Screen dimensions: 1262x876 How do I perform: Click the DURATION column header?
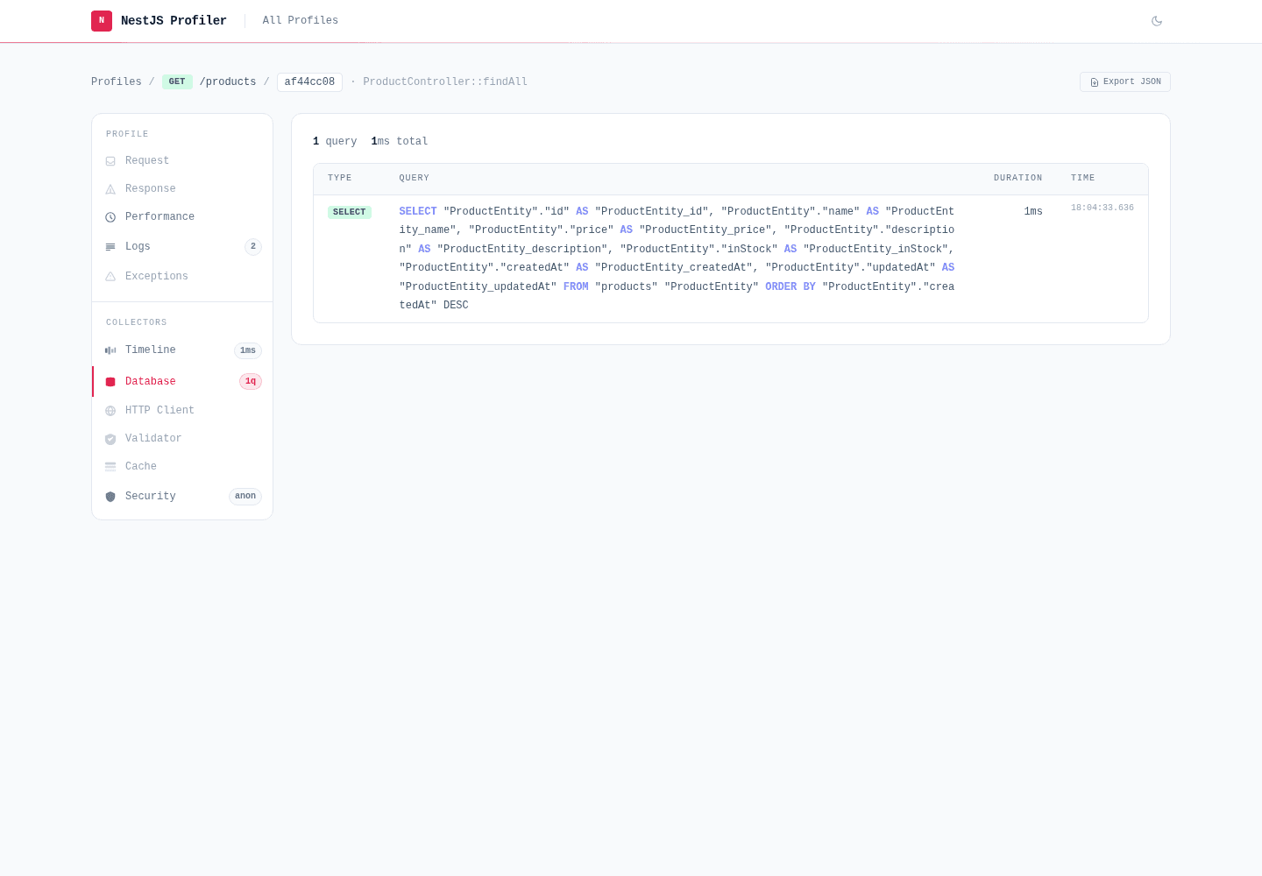pos(1018,178)
